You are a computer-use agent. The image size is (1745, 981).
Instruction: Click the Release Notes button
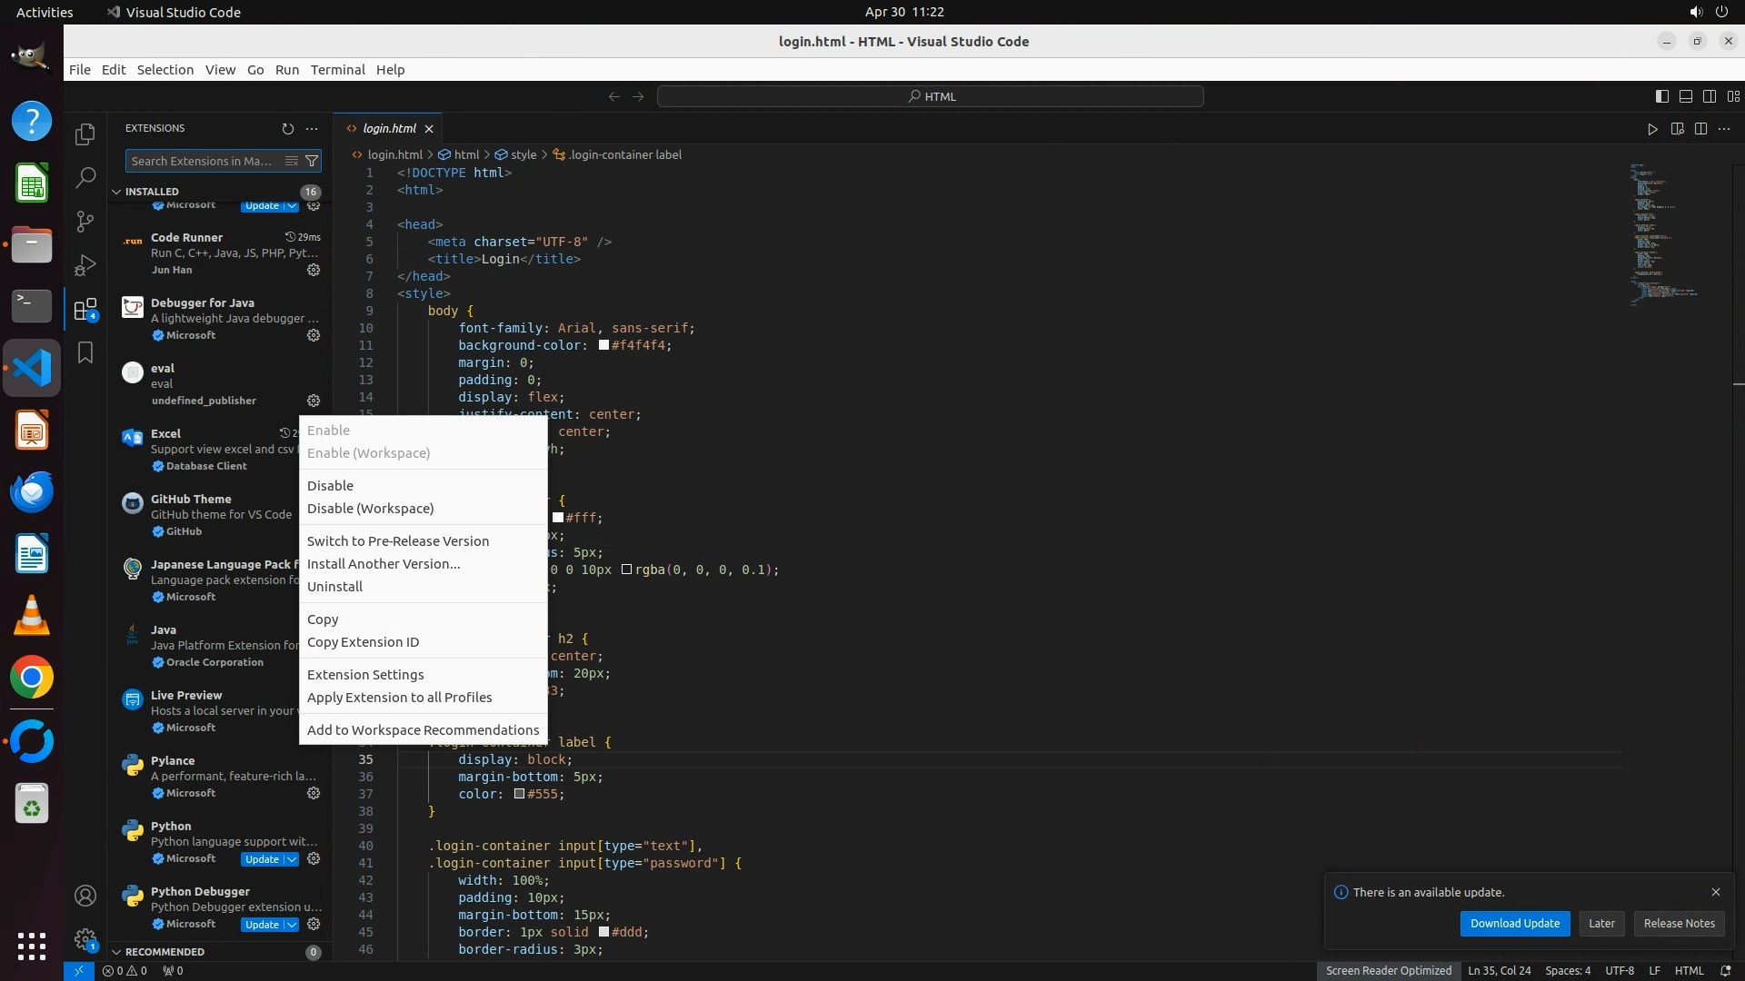[x=1679, y=923]
